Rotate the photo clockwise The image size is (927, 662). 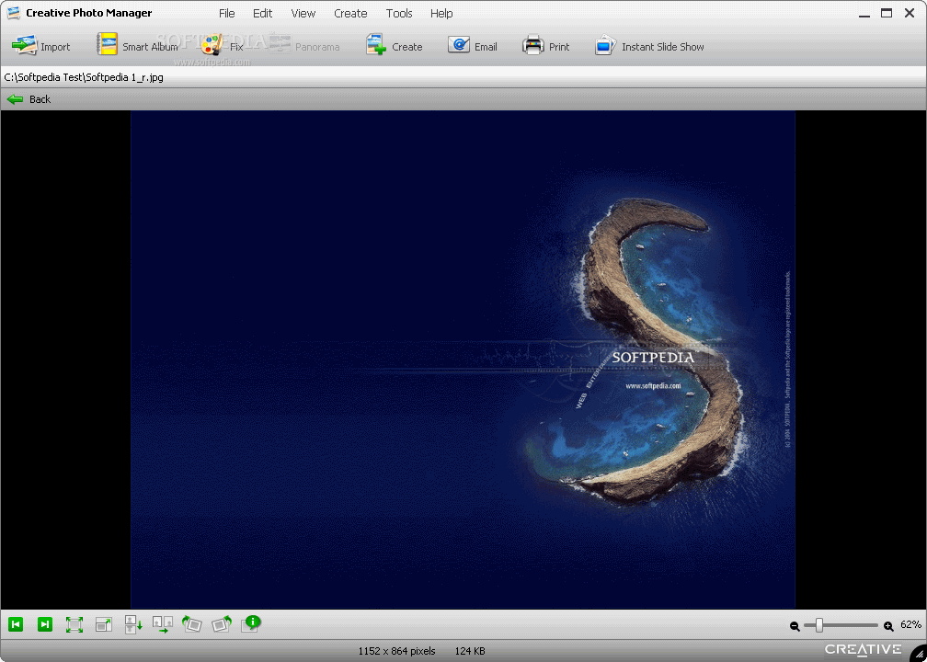(222, 624)
